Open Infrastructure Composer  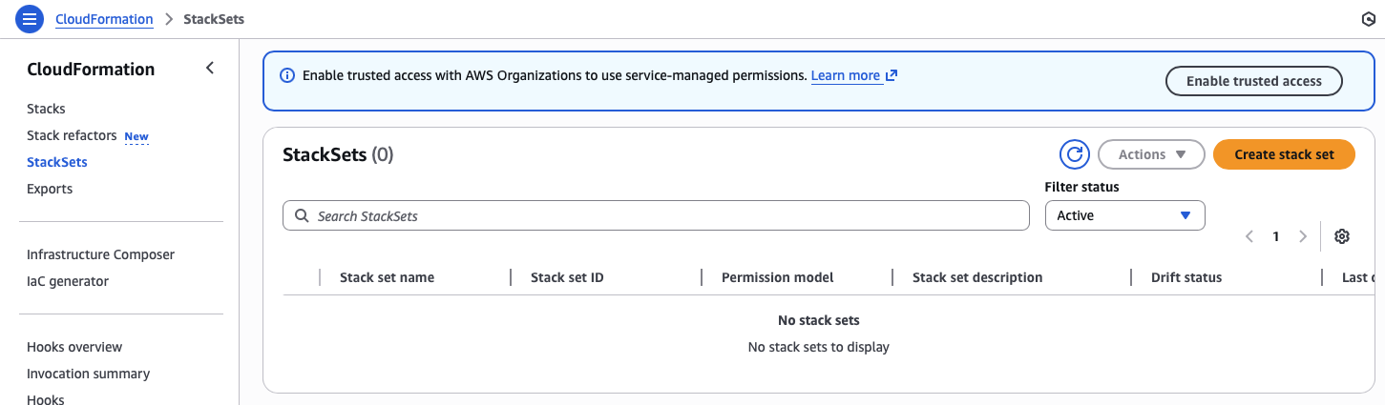[100, 254]
